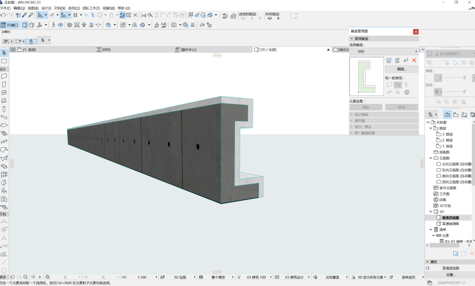
Task: Choose the Window tool in the toolbox
Action: click(4, 93)
